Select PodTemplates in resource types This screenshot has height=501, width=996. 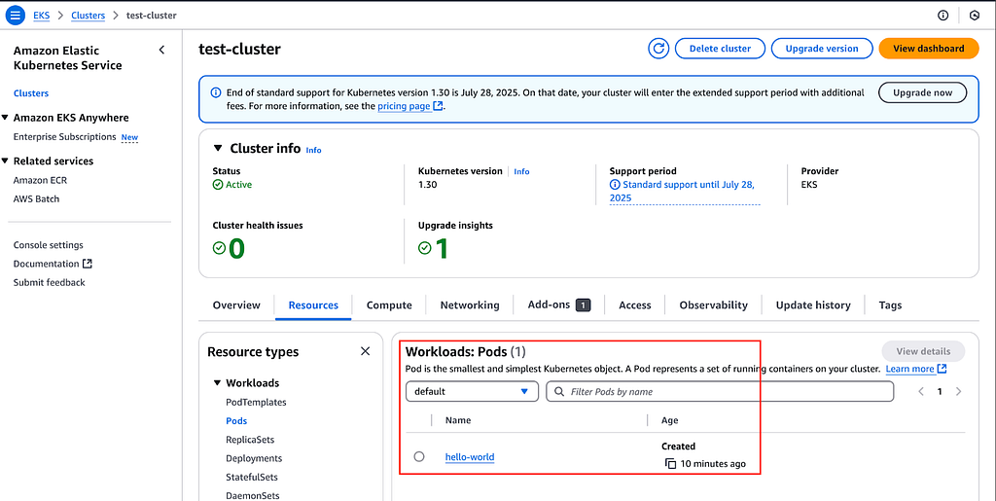256,402
